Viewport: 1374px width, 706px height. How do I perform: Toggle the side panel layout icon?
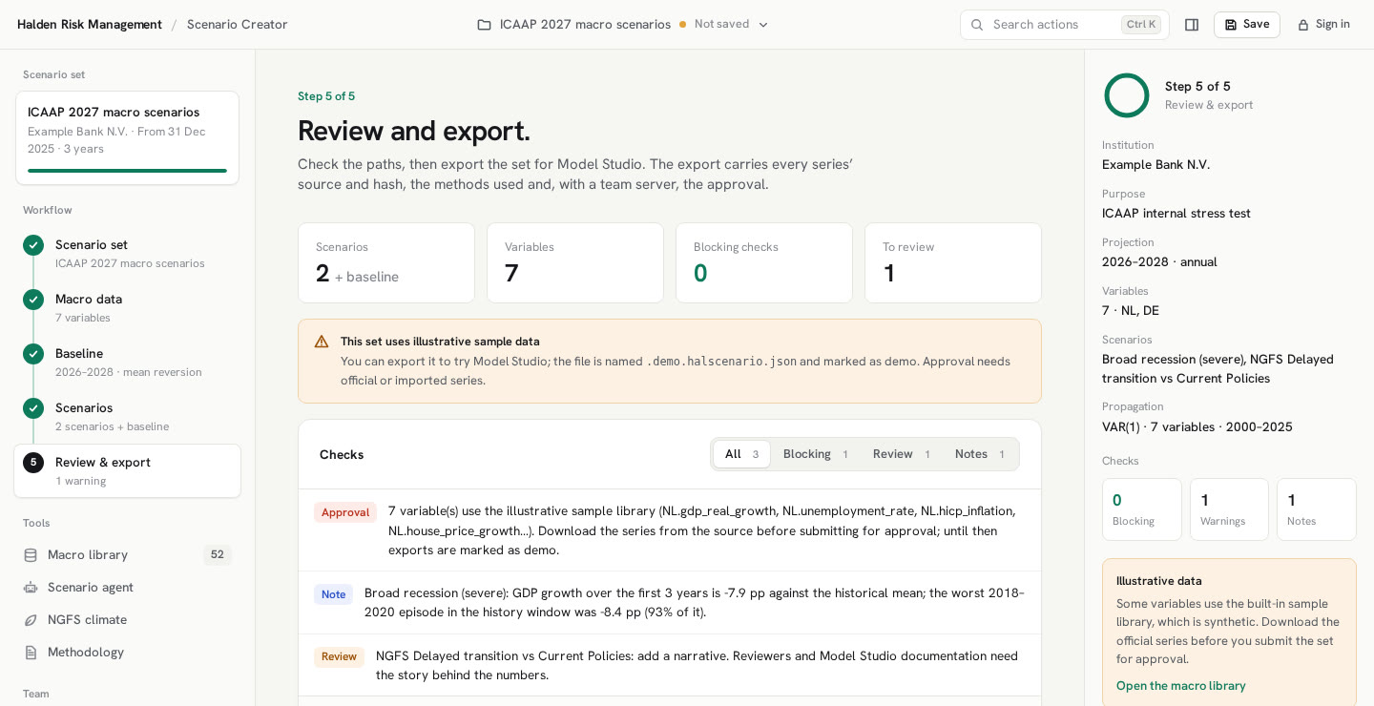1192,25
